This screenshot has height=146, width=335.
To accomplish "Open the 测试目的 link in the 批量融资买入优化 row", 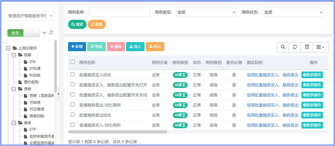I will pos(272,75).
